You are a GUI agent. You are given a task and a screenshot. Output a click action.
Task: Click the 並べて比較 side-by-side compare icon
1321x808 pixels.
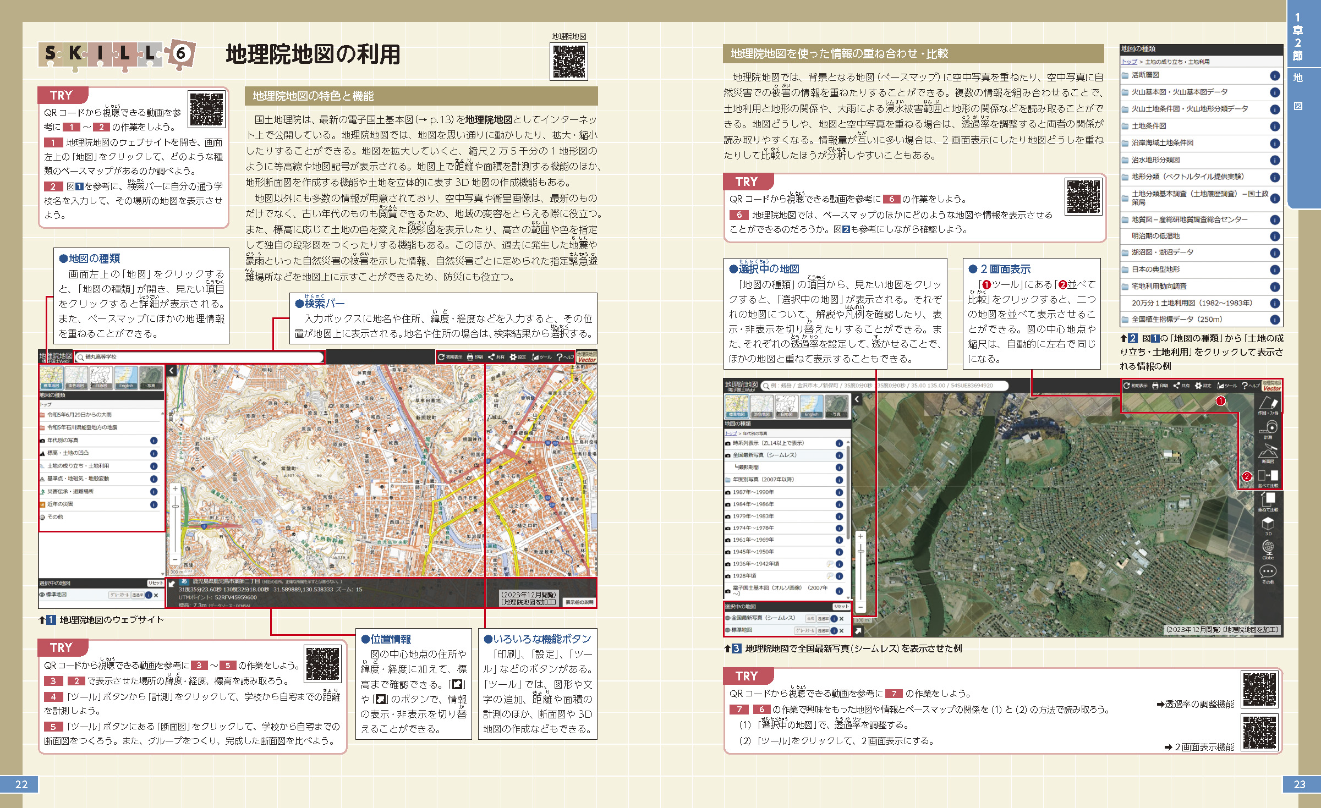click(x=1267, y=476)
